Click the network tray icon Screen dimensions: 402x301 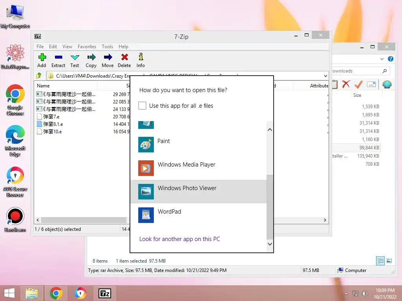pos(356,293)
